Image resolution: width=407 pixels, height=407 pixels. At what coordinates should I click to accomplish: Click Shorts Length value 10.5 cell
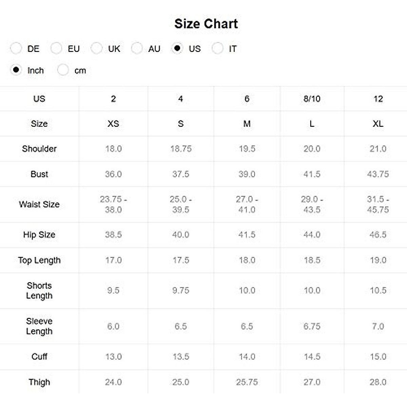coord(378,291)
